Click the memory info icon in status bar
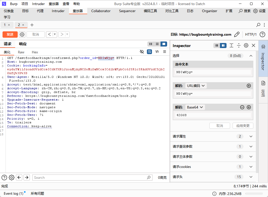This screenshot has height=197, width=268. pos(214,193)
